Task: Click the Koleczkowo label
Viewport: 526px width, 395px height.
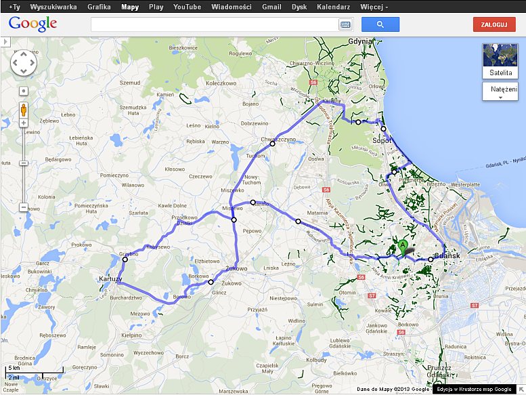Action: pyautogui.click(x=221, y=83)
